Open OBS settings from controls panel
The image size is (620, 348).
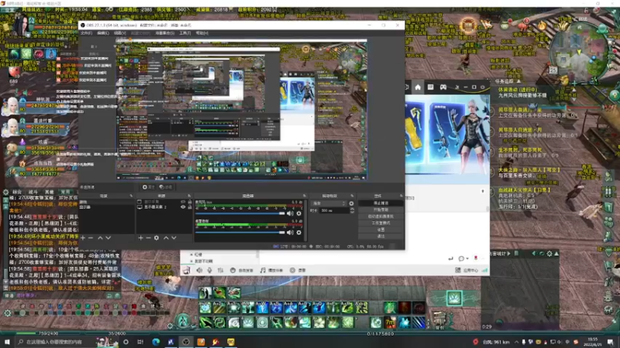click(381, 230)
